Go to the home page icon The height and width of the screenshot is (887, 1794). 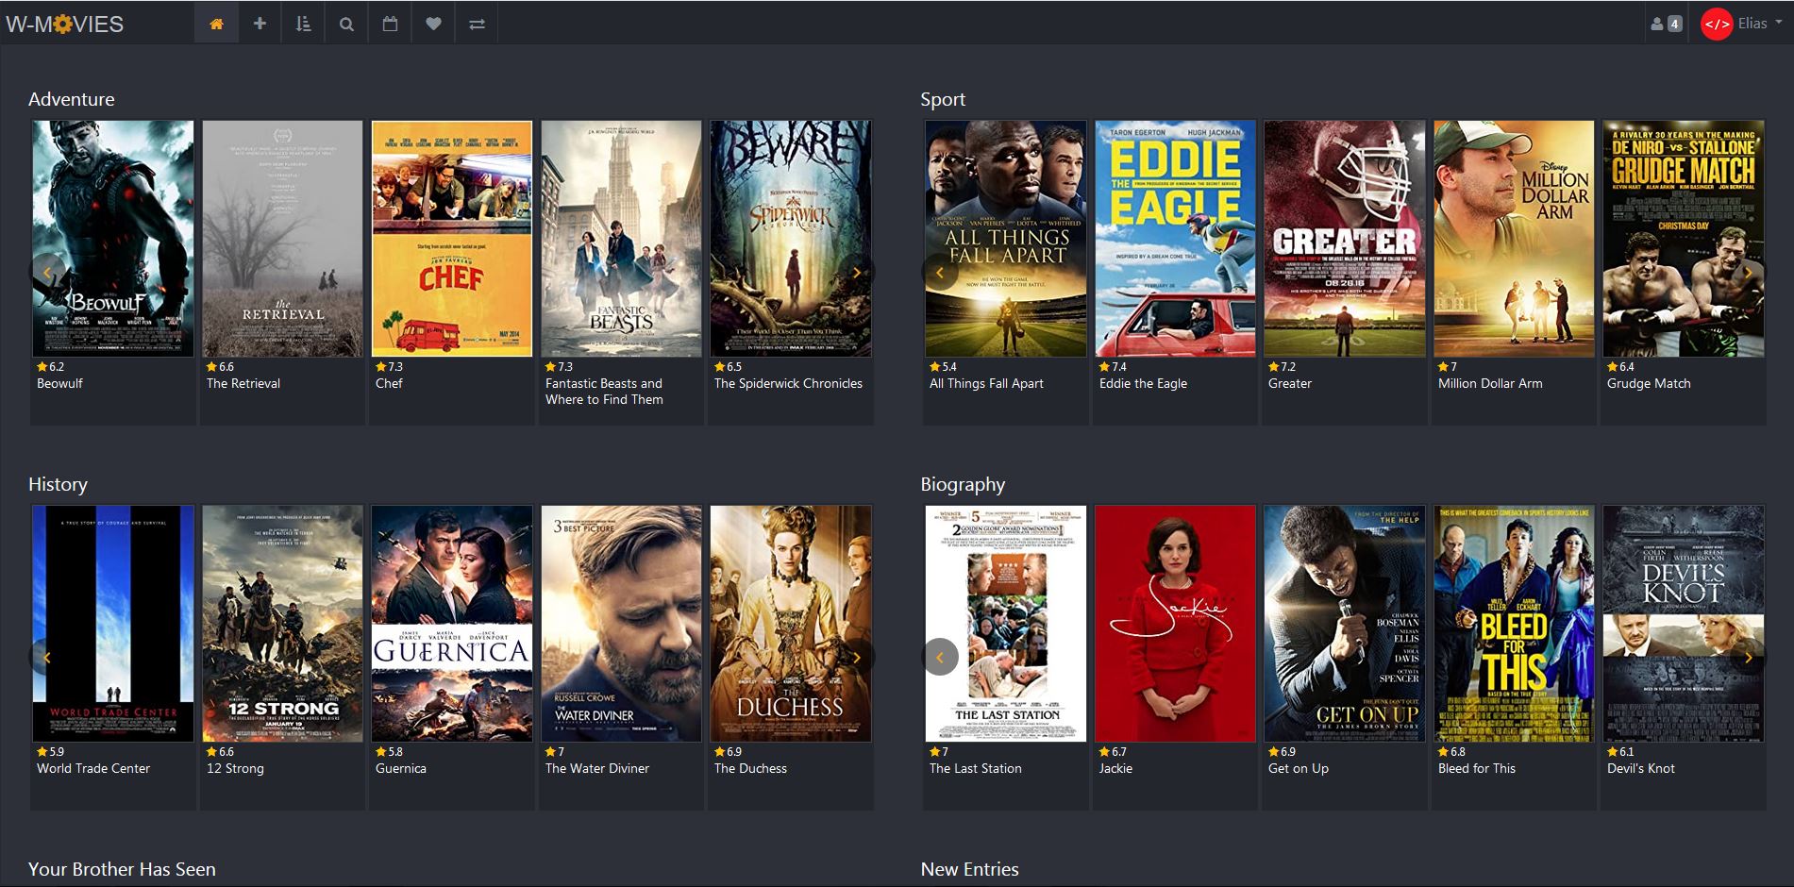coord(216,24)
